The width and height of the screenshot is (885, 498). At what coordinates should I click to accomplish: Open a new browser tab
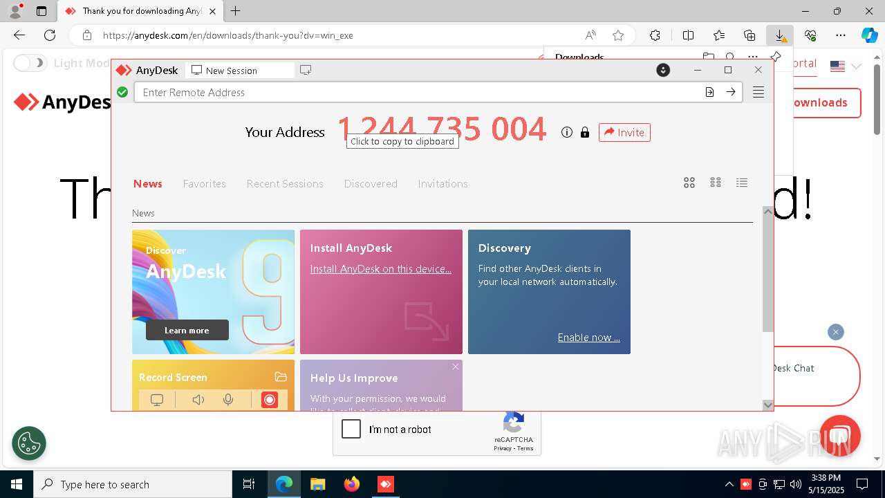(x=236, y=11)
